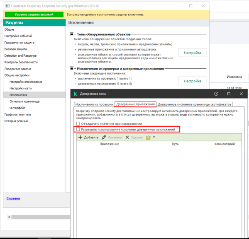This screenshot has height=239, width=249.
Task: Click the Kaspersky logo in Доверенная зона title bar
Action: pos(76,94)
